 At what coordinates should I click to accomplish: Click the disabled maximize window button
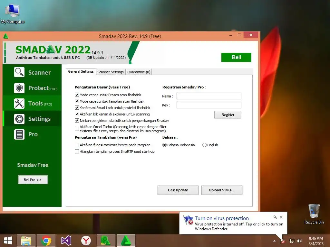pyautogui.click(x=239, y=35)
